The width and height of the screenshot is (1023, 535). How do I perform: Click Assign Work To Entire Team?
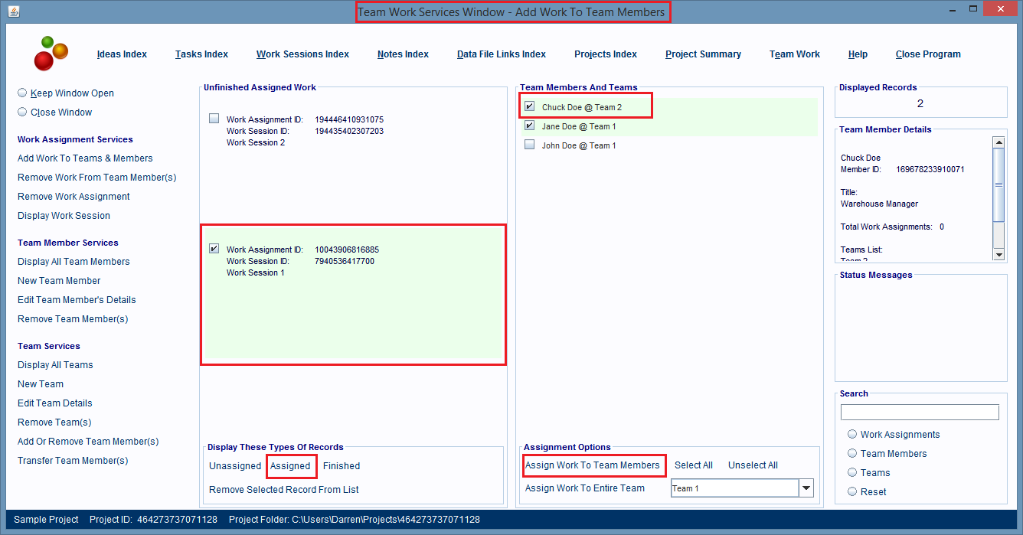click(585, 488)
